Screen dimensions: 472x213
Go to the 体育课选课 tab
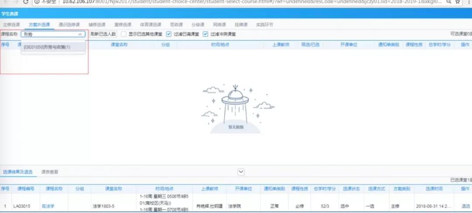[150, 24]
